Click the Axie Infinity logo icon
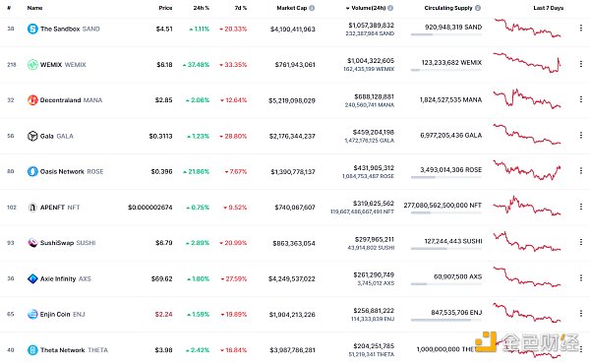The image size is (590, 363). pyautogui.click(x=32, y=278)
